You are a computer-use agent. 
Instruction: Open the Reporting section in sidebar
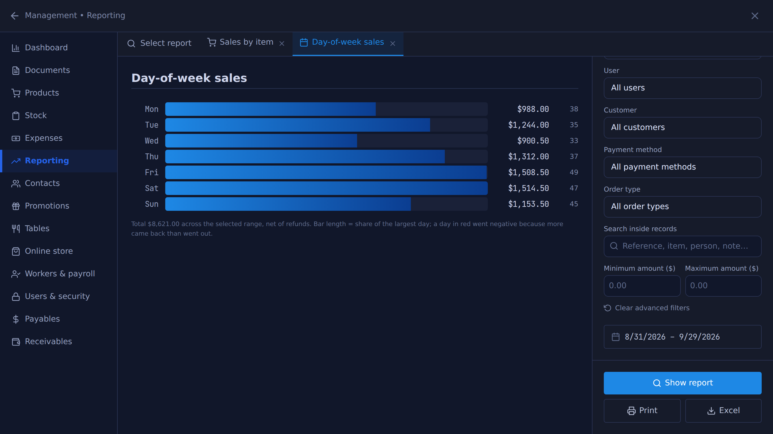point(59,161)
